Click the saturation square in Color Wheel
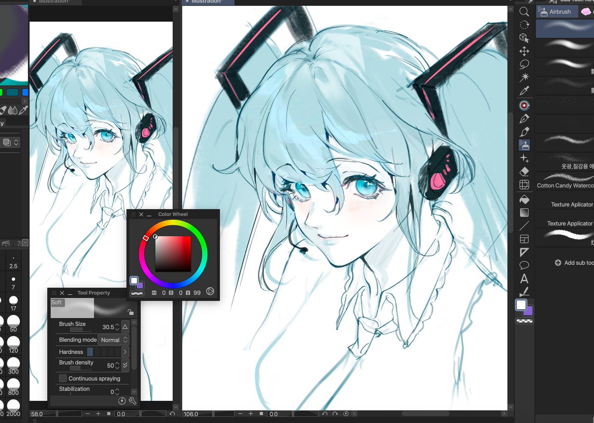 tap(173, 254)
